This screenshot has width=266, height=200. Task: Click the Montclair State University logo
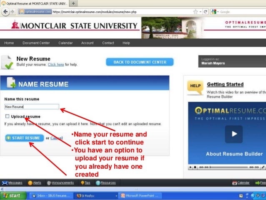[74, 25]
